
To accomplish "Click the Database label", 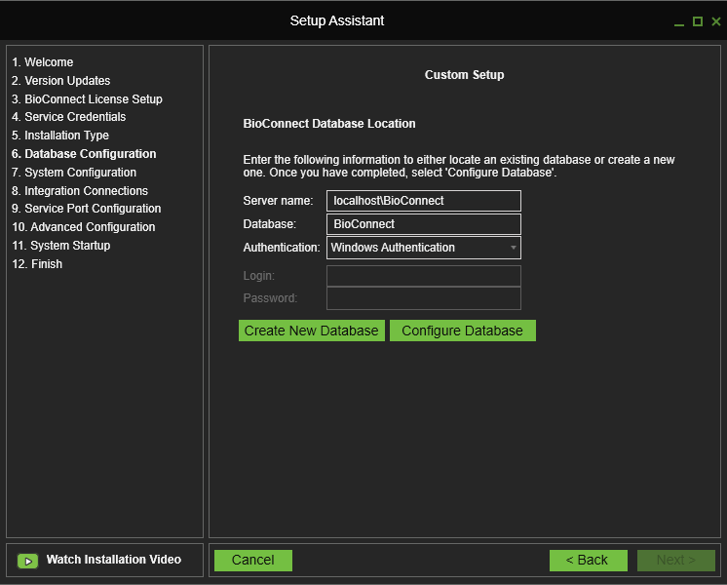I will [269, 224].
